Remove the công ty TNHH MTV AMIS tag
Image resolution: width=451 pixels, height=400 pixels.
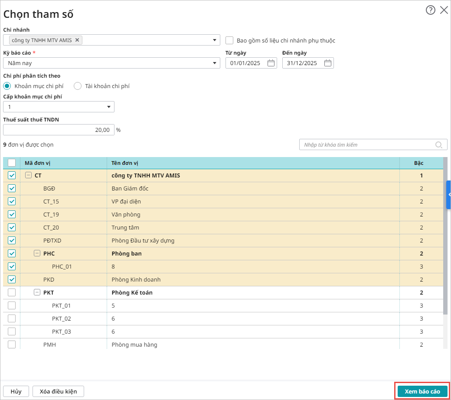pyautogui.click(x=77, y=40)
